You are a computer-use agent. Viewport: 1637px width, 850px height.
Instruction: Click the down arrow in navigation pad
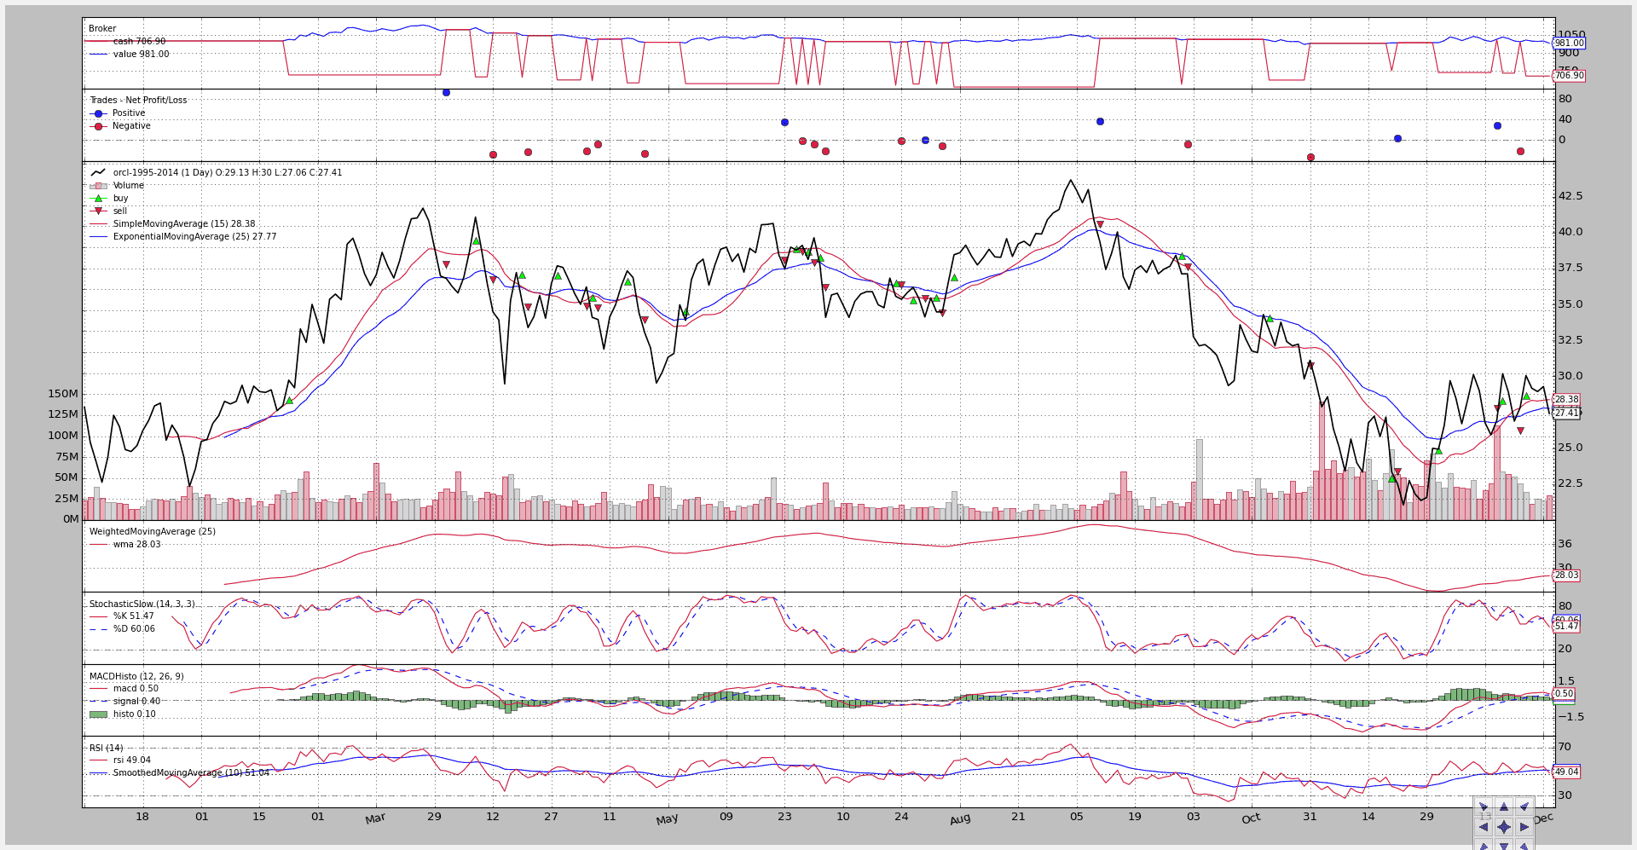1504,845
